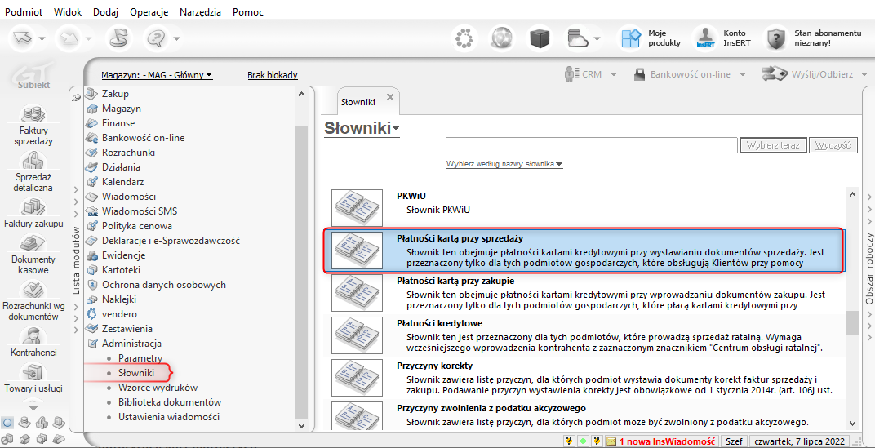
Task: Select Przyczyny zwolnienia z podatku akcyzowego
Action: tap(584, 414)
